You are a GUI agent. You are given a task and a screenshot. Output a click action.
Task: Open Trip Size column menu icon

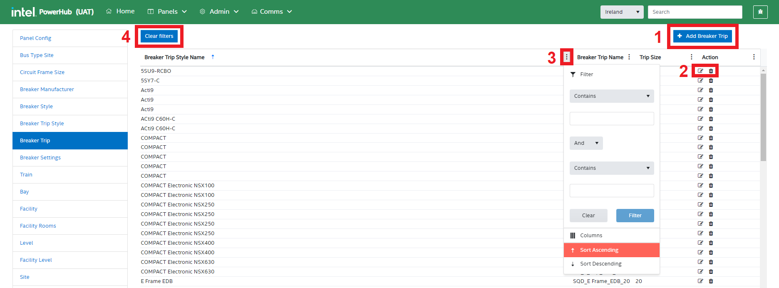692,57
